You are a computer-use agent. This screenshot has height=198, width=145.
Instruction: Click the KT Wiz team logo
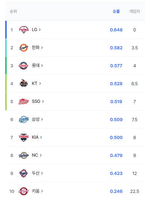point(24,83)
